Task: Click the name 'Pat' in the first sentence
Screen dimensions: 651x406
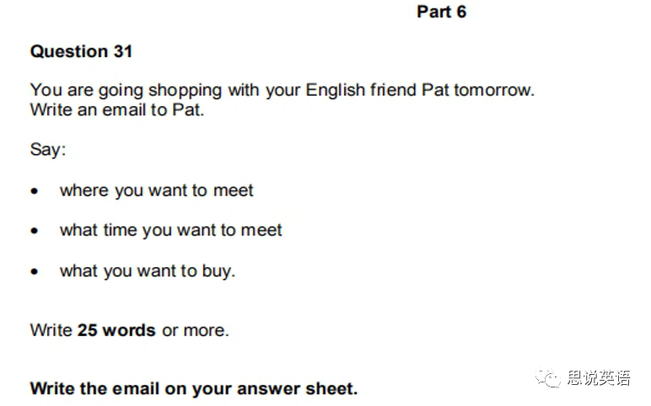Action: coord(435,90)
